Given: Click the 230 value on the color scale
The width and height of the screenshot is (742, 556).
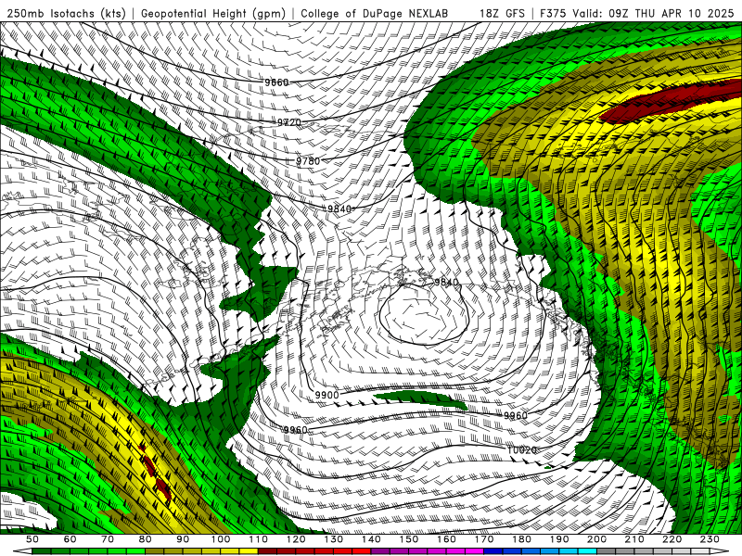Looking at the screenshot, I should coord(710,539).
